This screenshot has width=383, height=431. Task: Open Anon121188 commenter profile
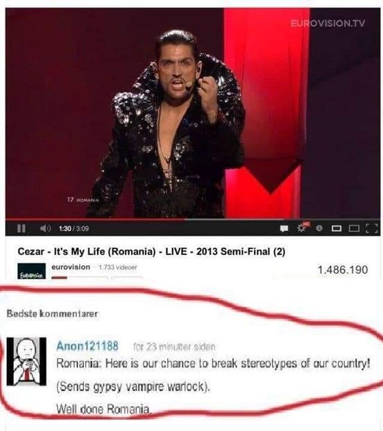coord(87,346)
